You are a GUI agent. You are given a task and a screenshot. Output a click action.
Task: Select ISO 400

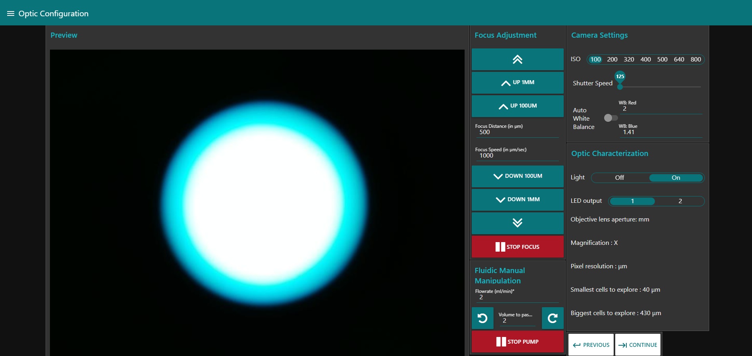645,60
